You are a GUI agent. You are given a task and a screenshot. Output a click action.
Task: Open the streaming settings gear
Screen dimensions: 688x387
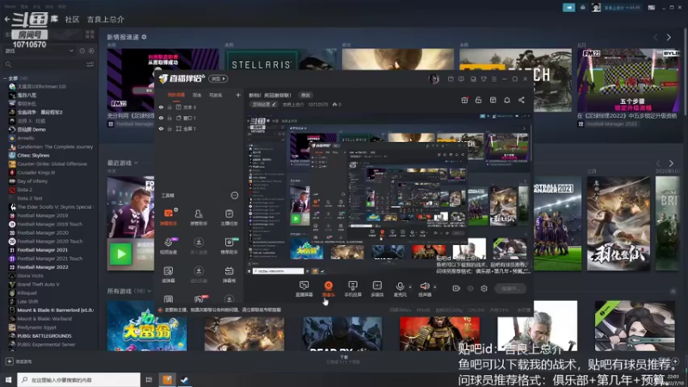click(484, 288)
